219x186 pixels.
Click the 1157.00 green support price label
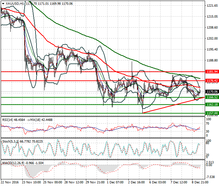(x=212, y=113)
